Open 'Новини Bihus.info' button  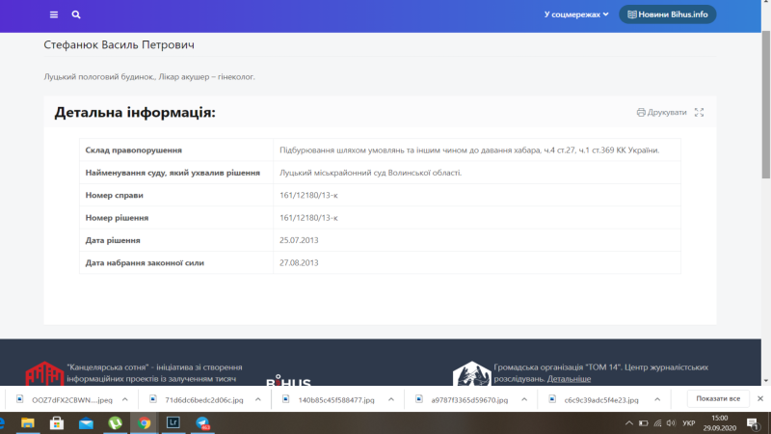click(x=668, y=14)
